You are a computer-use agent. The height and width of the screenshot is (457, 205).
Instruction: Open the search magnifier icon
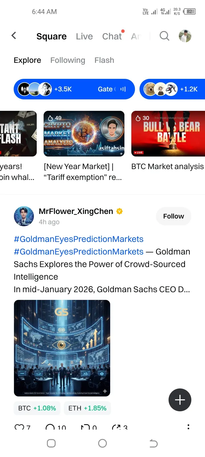tap(164, 36)
